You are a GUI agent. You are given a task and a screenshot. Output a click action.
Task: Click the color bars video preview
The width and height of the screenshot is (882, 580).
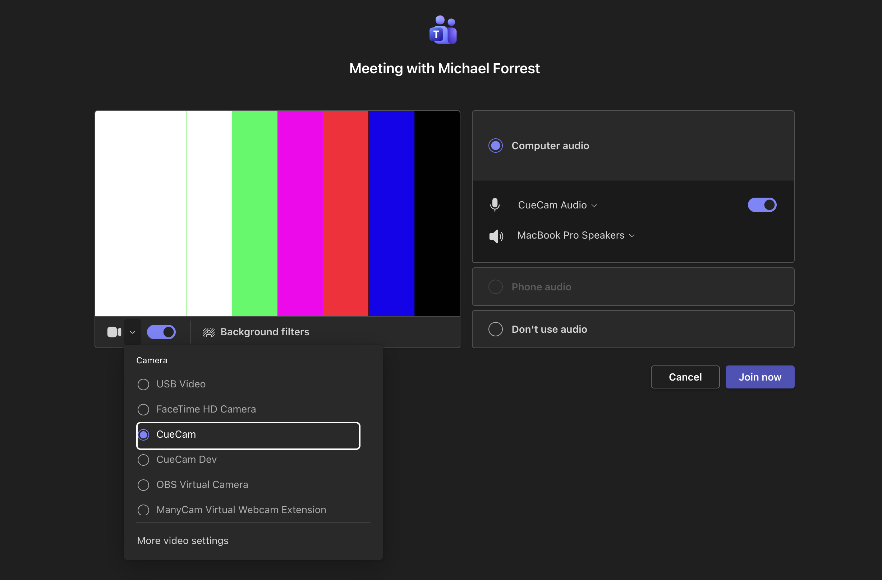(x=277, y=213)
